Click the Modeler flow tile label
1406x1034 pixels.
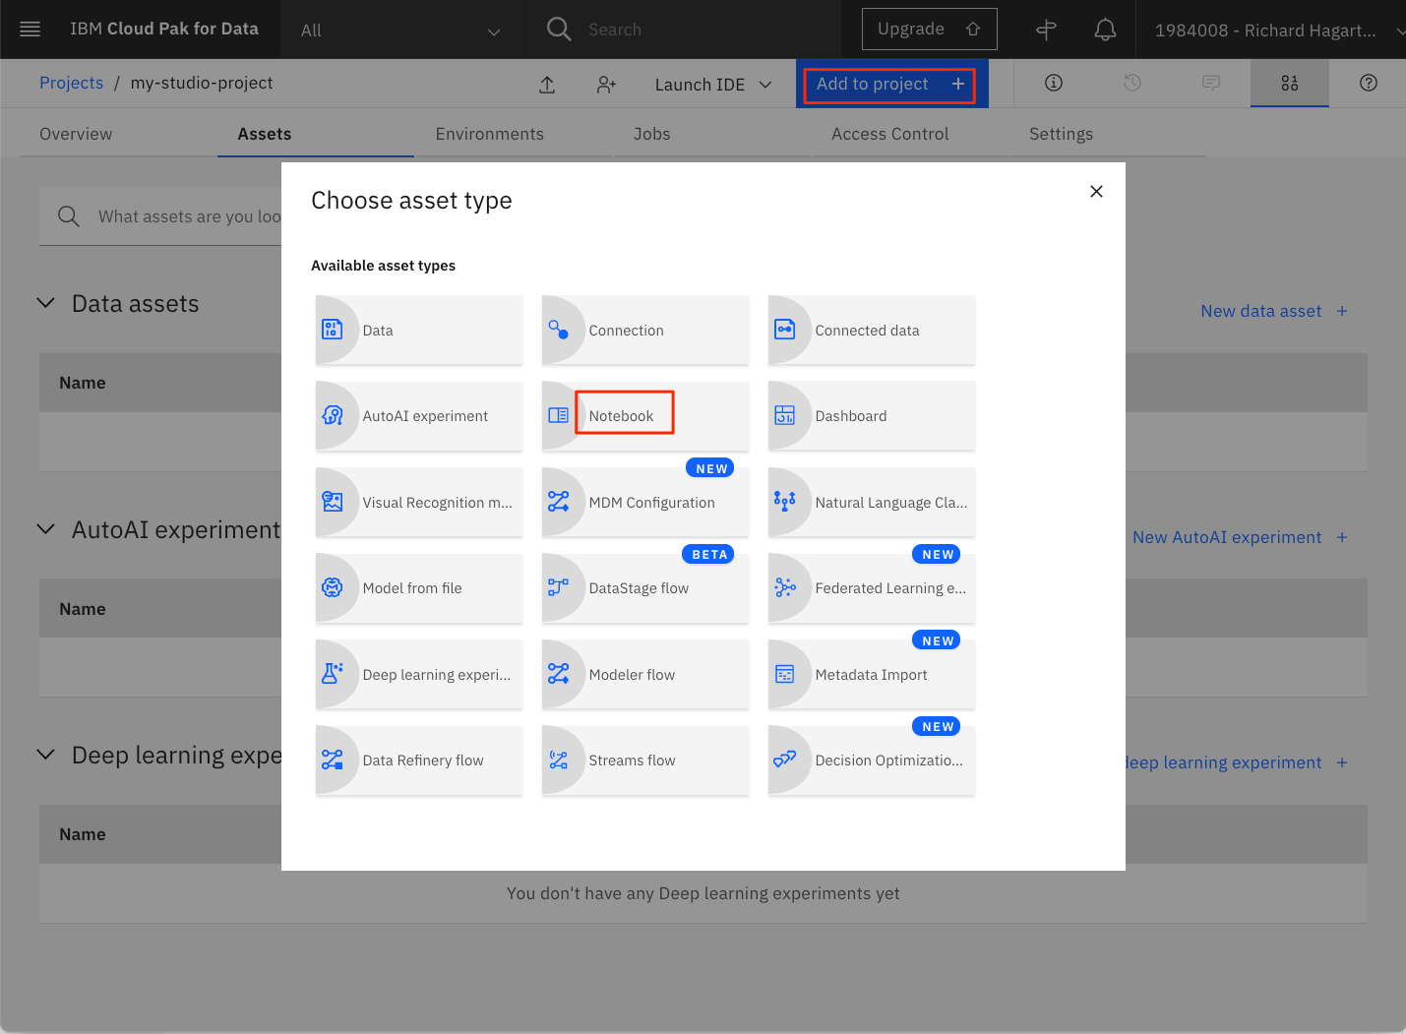point(632,675)
